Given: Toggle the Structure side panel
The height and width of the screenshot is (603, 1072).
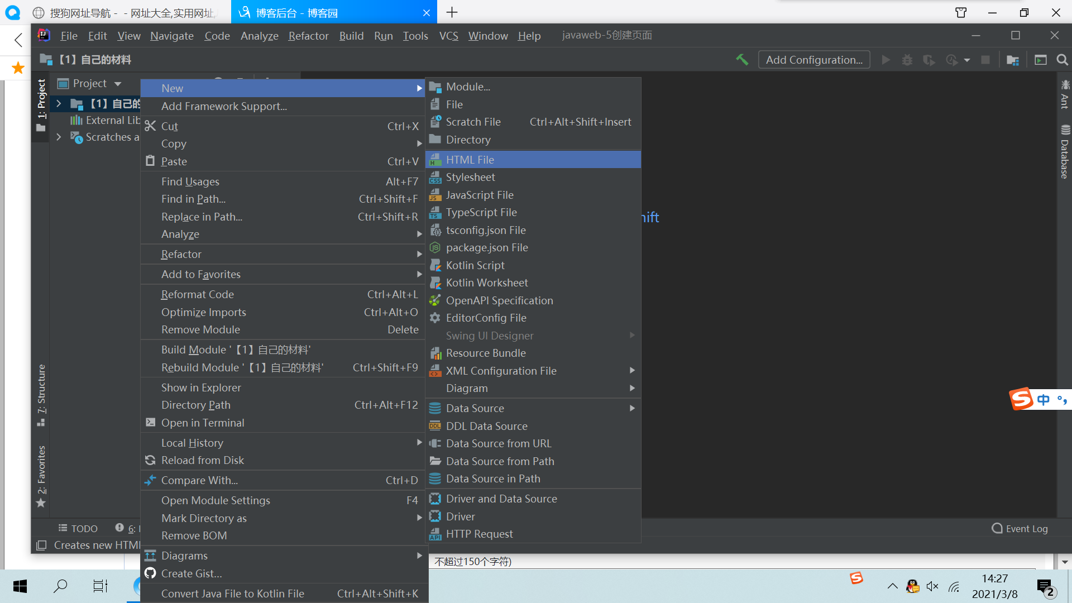Looking at the screenshot, I should 41,395.
